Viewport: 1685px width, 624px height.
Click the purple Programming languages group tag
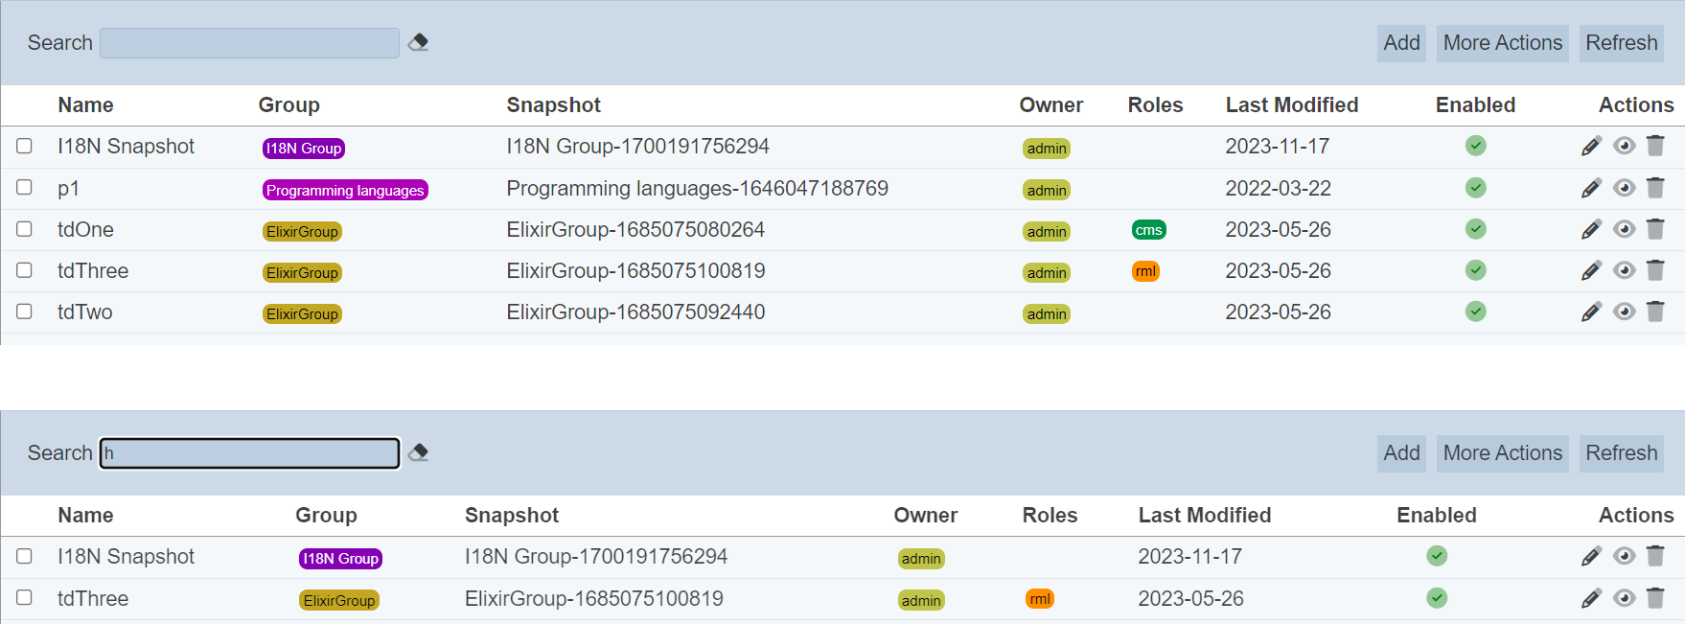(x=345, y=190)
